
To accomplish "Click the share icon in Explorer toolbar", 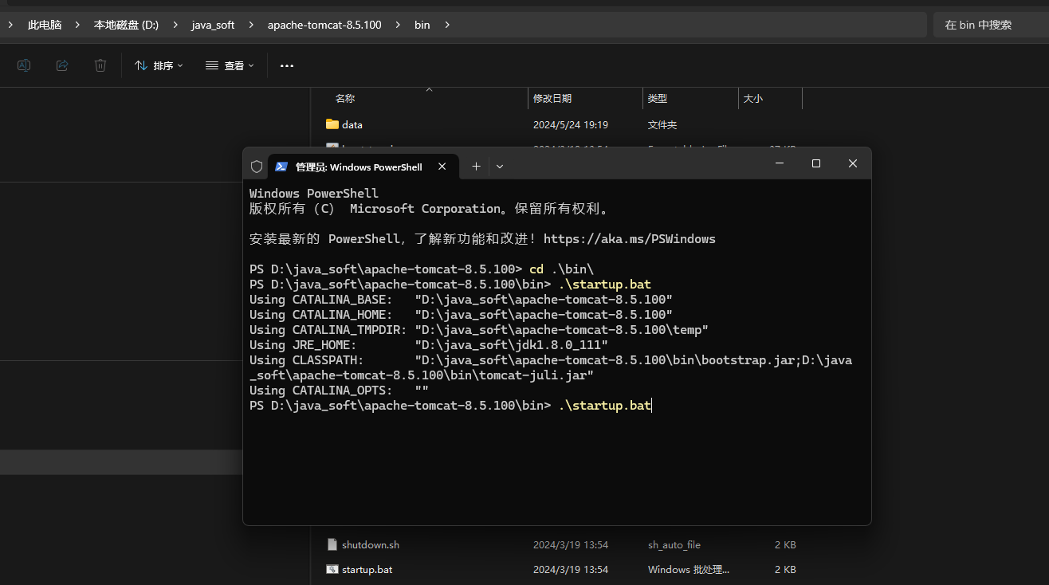I will [x=62, y=65].
